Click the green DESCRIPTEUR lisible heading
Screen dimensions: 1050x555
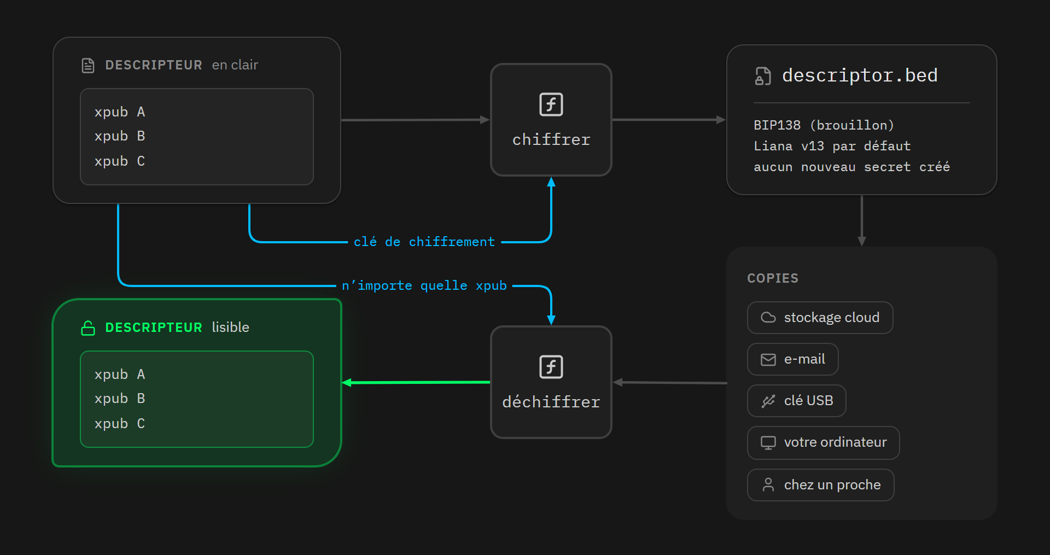(177, 328)
